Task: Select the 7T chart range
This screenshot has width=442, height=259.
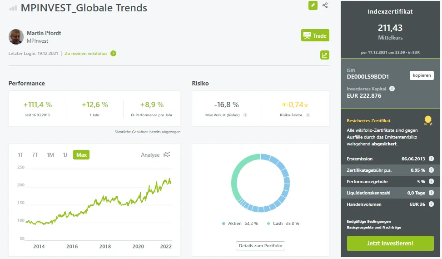Action: (x=35, y=155)
